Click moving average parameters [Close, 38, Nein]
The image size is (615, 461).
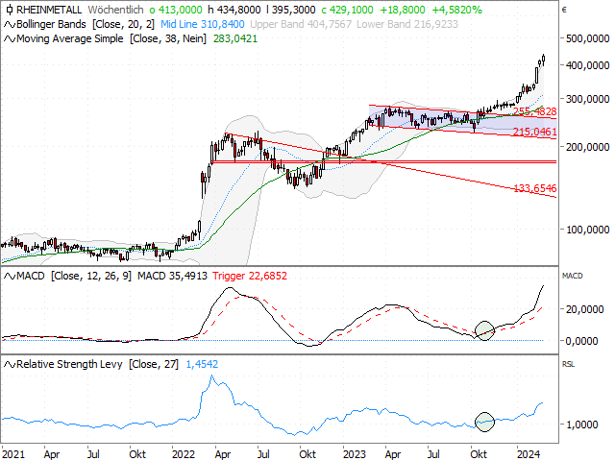coord(168,38)
